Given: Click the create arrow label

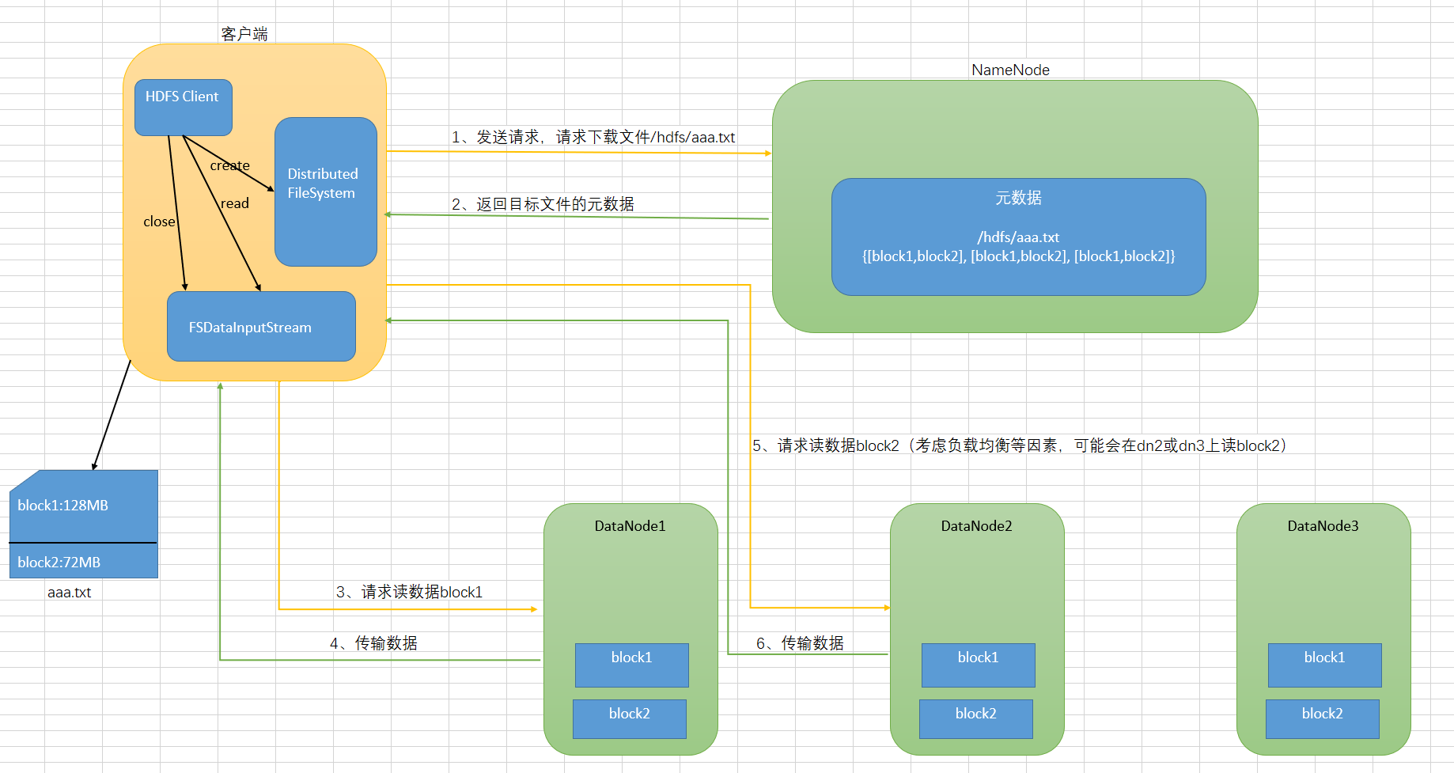Looking at the screenshot, I should [229, 165].
